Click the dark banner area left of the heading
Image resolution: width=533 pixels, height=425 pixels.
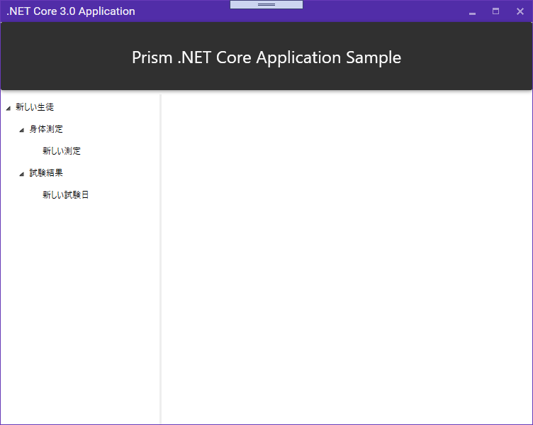67,57
